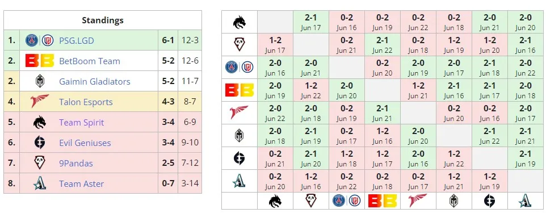Click Team Spirit logo in crosstable top row
Screen dimensions: 546x213
click(240, 22)
